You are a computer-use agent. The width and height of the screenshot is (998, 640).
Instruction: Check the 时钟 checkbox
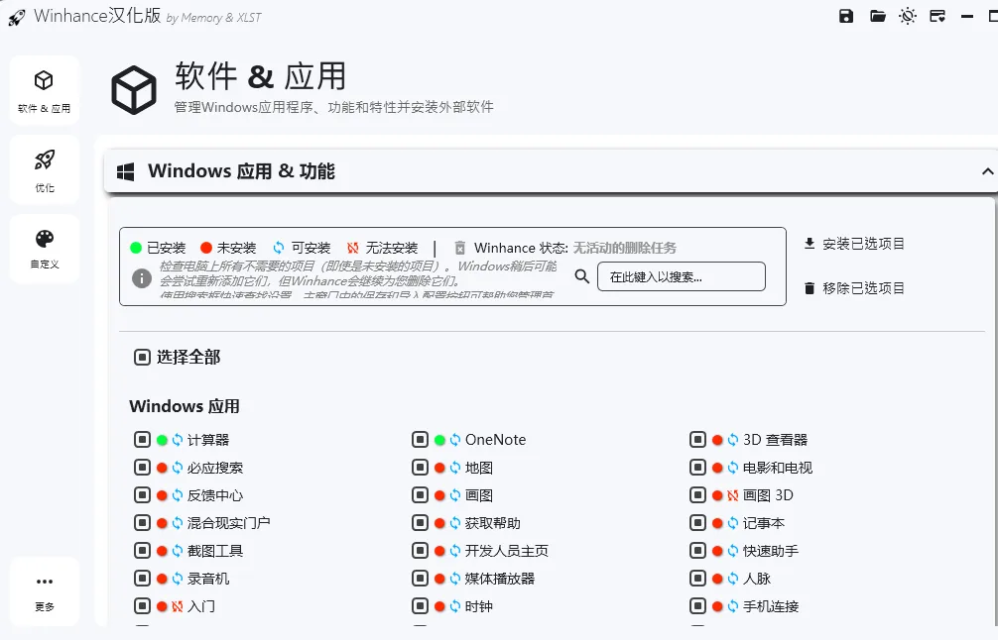[420, 606]
